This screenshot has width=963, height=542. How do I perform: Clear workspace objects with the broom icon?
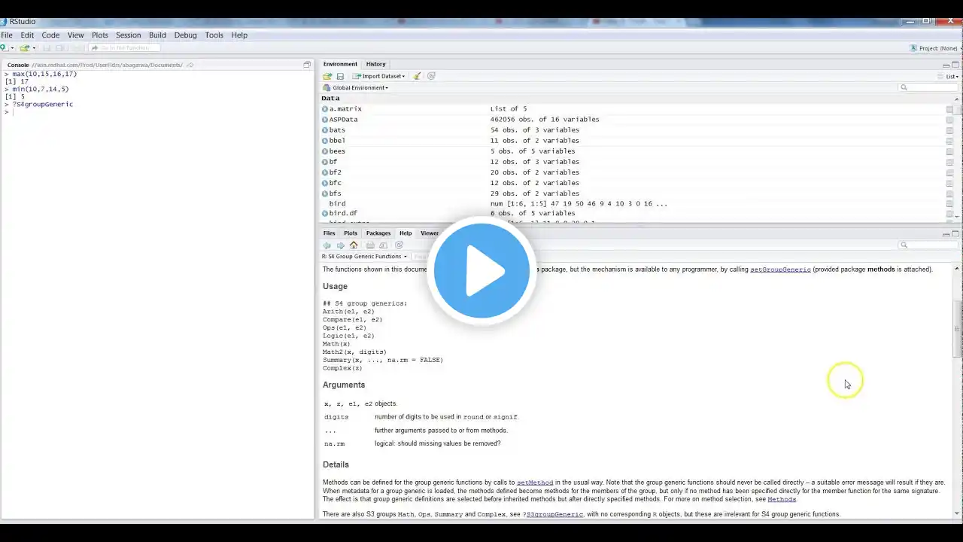click(417, 76)
